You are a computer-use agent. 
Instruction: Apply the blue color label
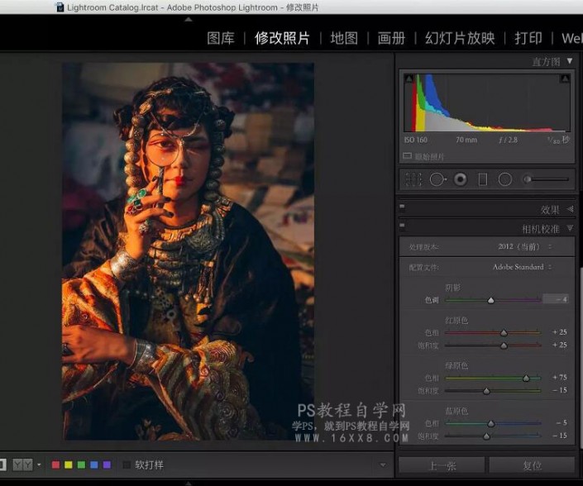94,465
